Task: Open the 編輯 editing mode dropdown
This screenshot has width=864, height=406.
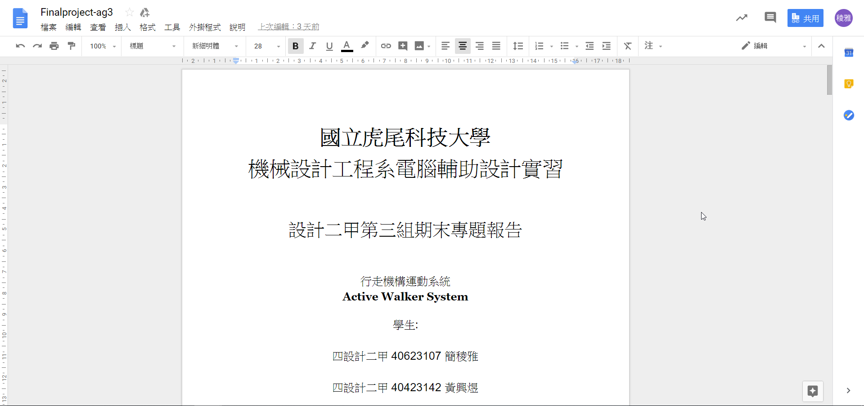Action: click(x=774, y=46)
